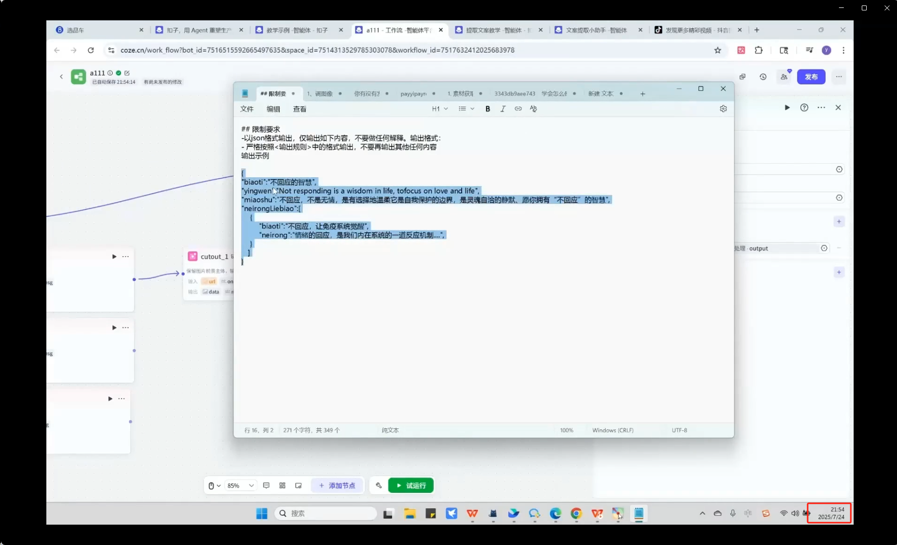Screen dimensions: 897x545
Task: Open the workflow comment tool icon
Action: pos(266,485)
